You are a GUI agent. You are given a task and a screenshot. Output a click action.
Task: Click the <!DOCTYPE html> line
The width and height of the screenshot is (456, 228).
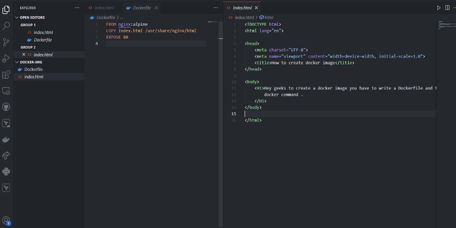coord(263,24)
